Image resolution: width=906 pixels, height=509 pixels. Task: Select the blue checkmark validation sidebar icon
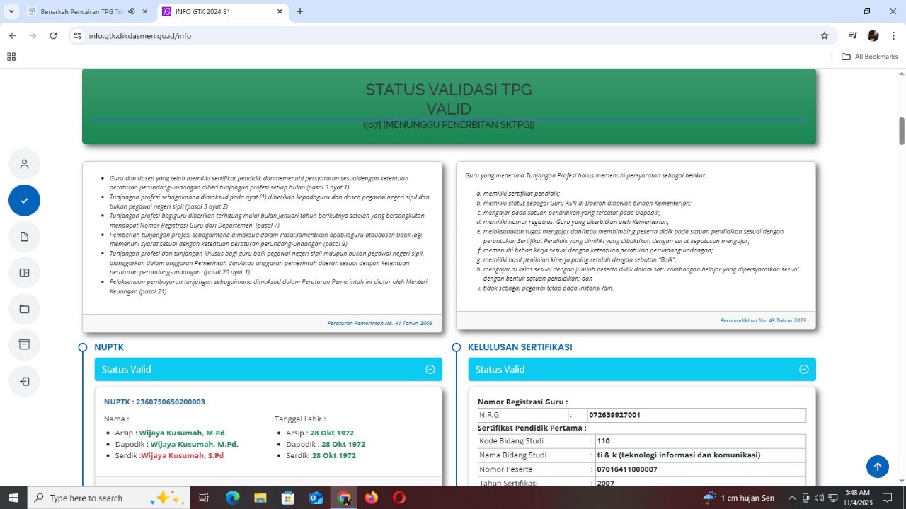pyautogui.click(x=24, y=201)
